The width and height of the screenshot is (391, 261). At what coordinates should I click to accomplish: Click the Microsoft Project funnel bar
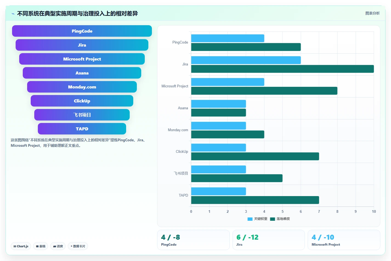click(82, 59)
